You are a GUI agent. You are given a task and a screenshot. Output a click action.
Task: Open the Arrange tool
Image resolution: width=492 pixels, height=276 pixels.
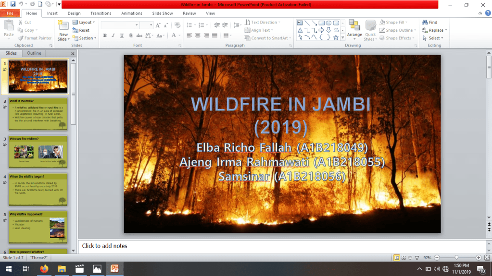(354, 30)
